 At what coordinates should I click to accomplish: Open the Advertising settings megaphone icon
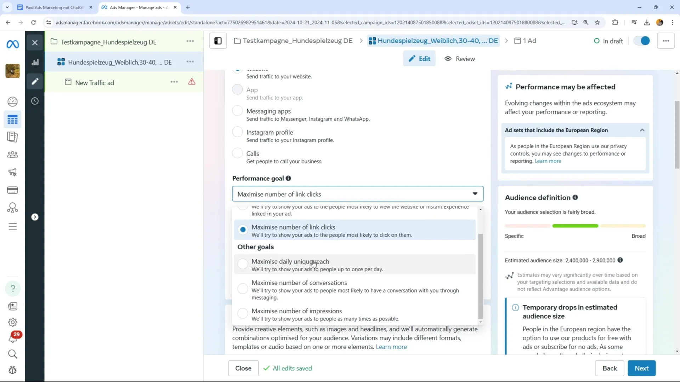[x=12, y=172]
